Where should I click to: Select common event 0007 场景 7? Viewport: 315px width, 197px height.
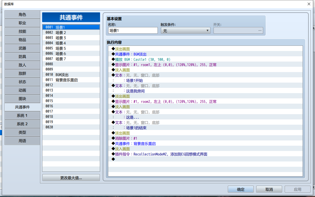tap(71, 59)
